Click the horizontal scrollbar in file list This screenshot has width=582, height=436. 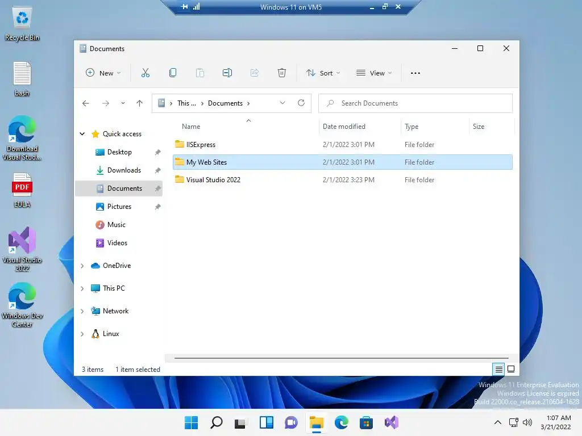341,358
